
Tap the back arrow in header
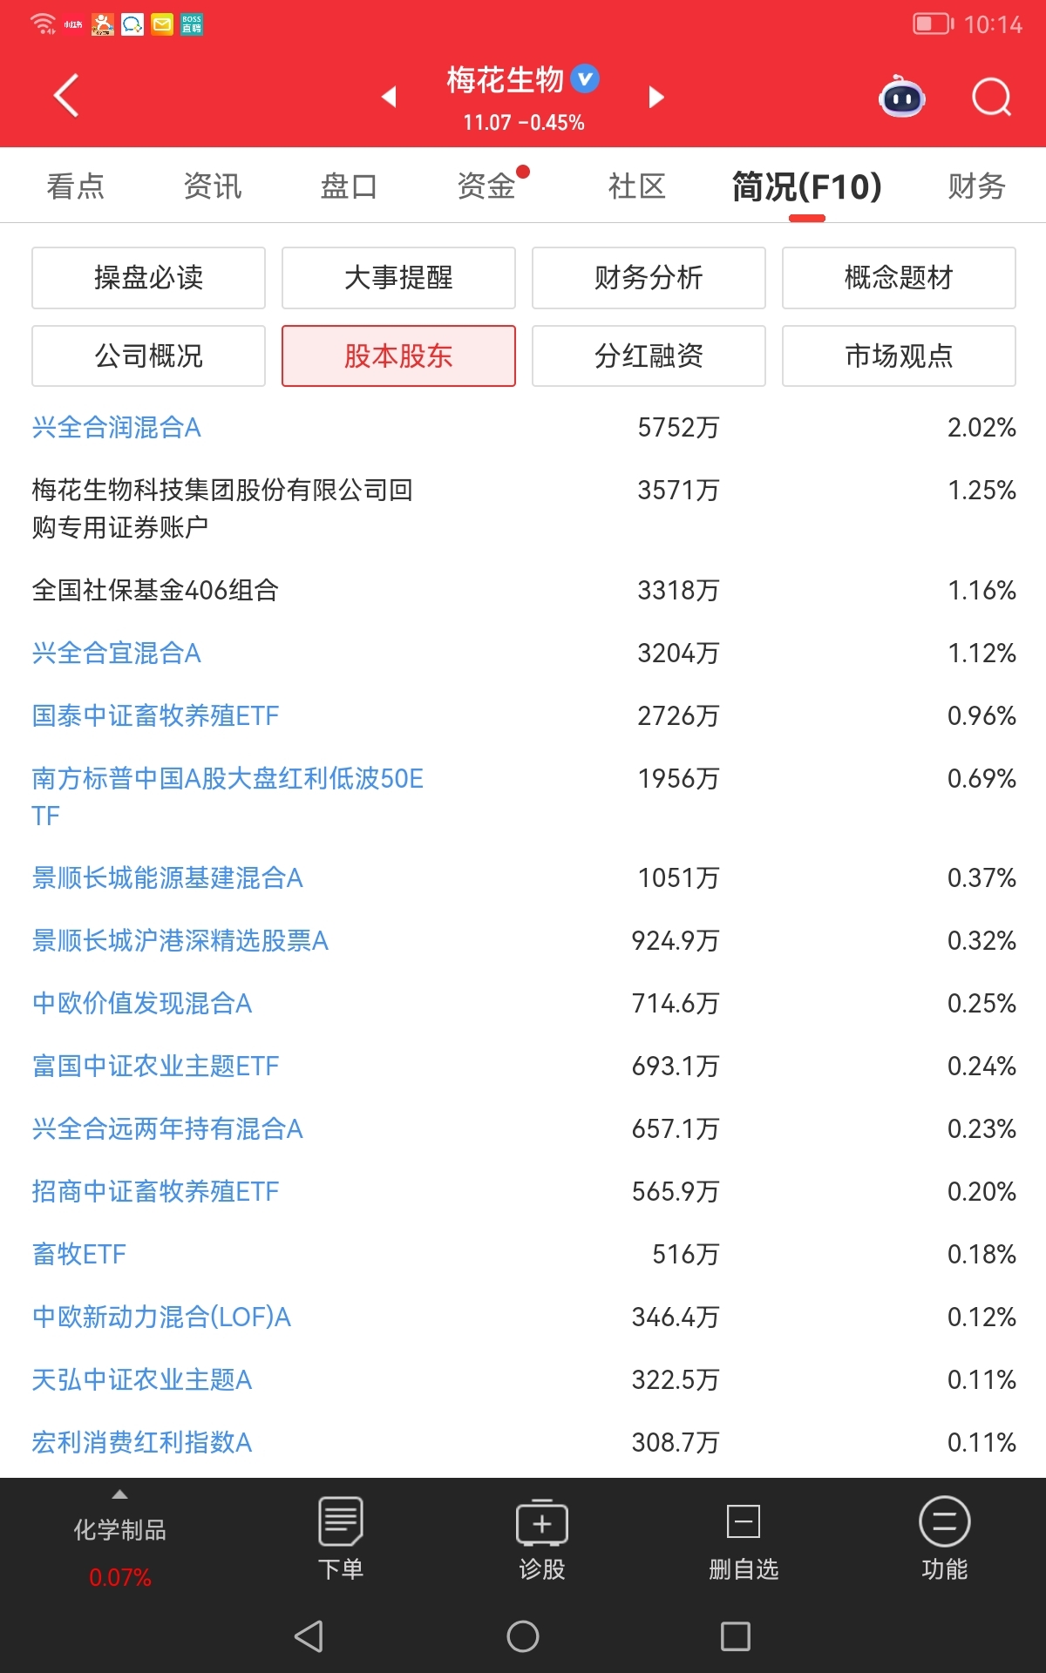click(x=66, y=96)
